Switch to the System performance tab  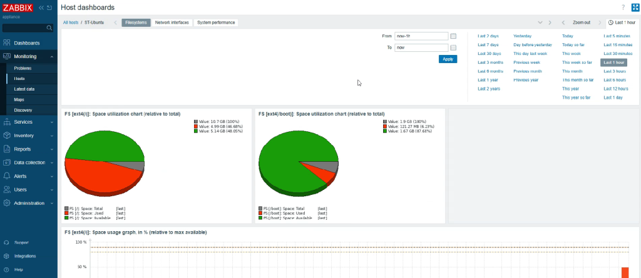pyautogui.click(x=216, y=22)
